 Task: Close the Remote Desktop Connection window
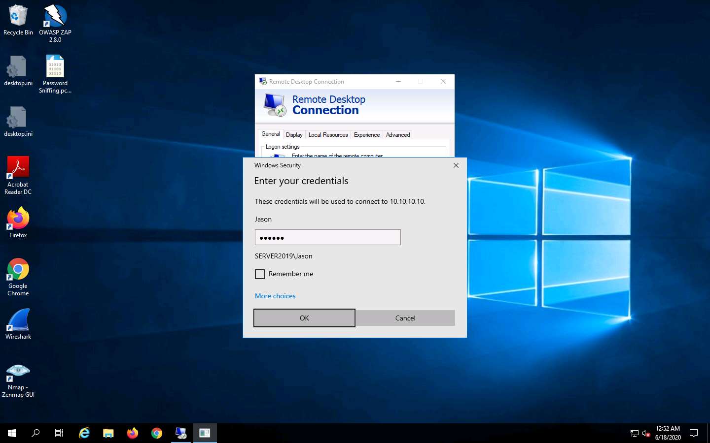[x=443, y=81]
